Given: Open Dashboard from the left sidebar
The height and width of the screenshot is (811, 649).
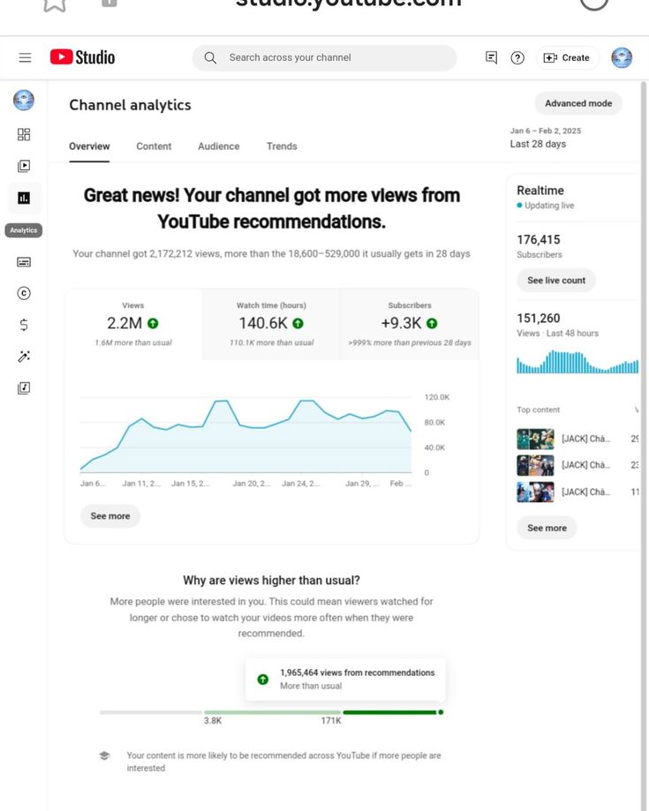Looking at the screenshot, I should click(x=24, y=134).
